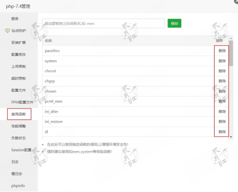Image resolution: width=238 pixels, height=192 pixels.
Task: Focus the disabled function name input field
Action: coord(103,23)
